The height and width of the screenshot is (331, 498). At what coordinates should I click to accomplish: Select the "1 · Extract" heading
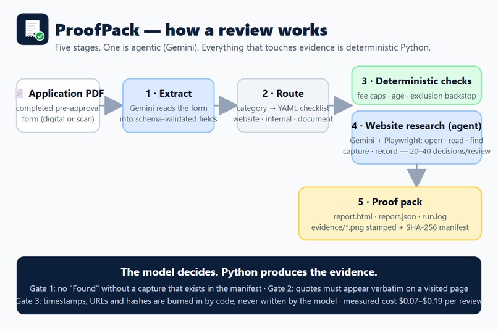[x=169, y=94]
